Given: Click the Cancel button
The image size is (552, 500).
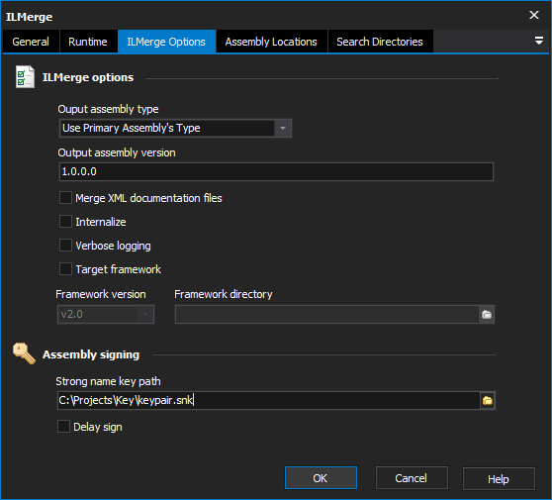Looking at the screenshot, I should (x=412, y=478).
